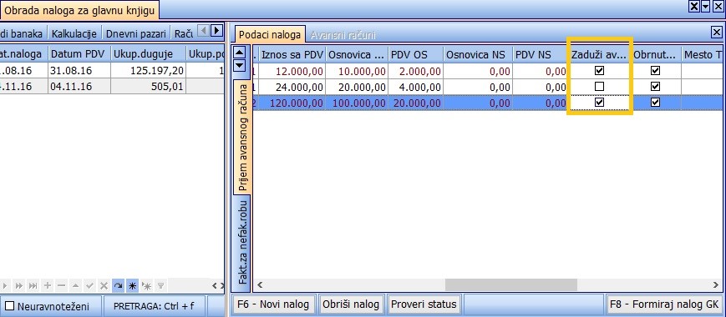726x317 pixels.
Task: Click the asterisk bookmark icon in navigator
Action: coord(133,285)
